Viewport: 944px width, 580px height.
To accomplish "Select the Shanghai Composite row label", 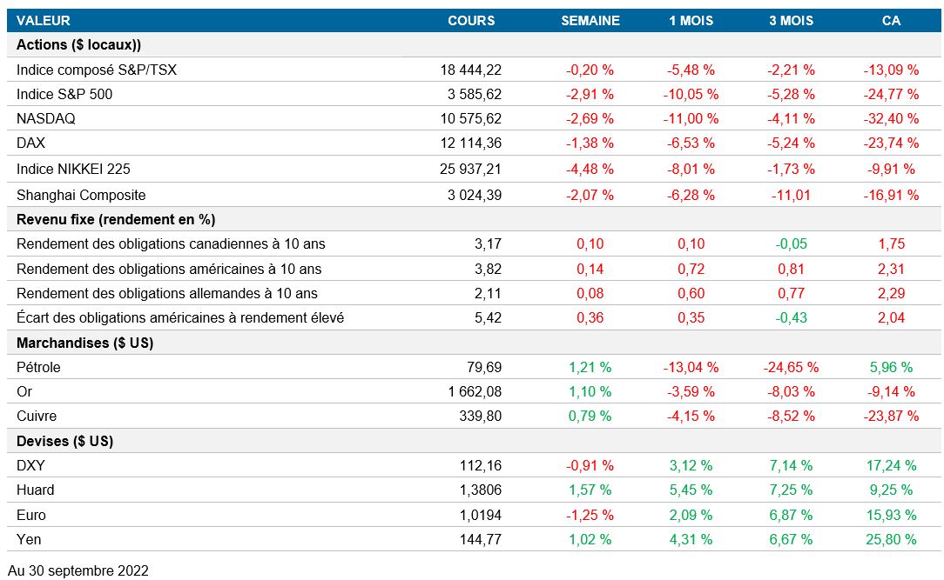I will (x=81, y=195).
